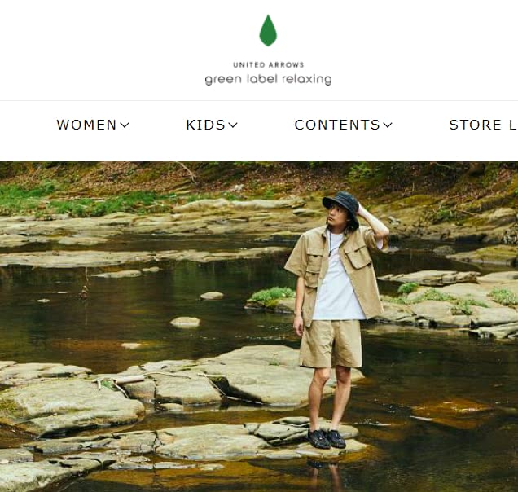Image resolution: width=518 pixels, height=492 pixels.
Task: Open the green label relaxing wordmark link
Action: coord(268,80)
